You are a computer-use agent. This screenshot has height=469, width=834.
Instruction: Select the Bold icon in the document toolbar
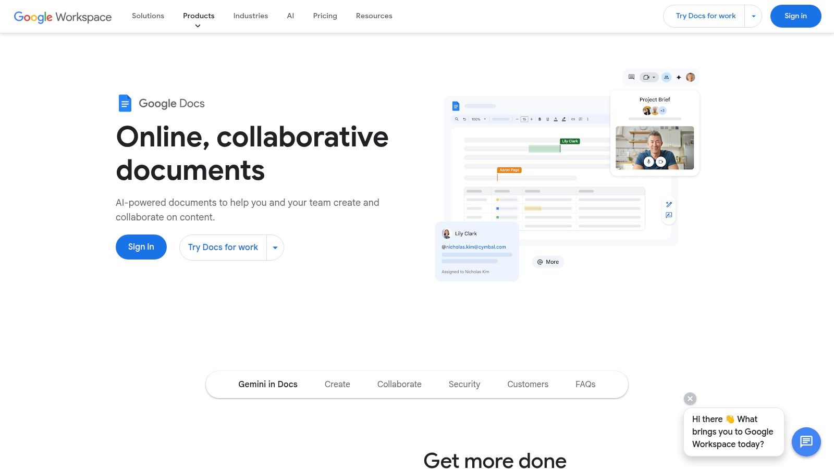[x=540, y=119]
